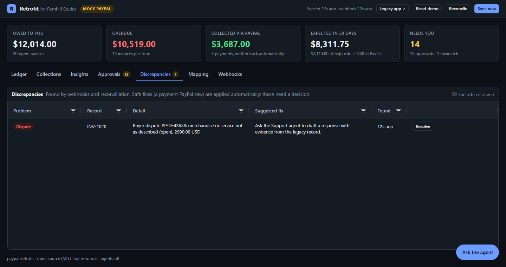Screen dimensions: 506x267
Task: Go to the Insights tab
Action: click(x=79, y=74)
